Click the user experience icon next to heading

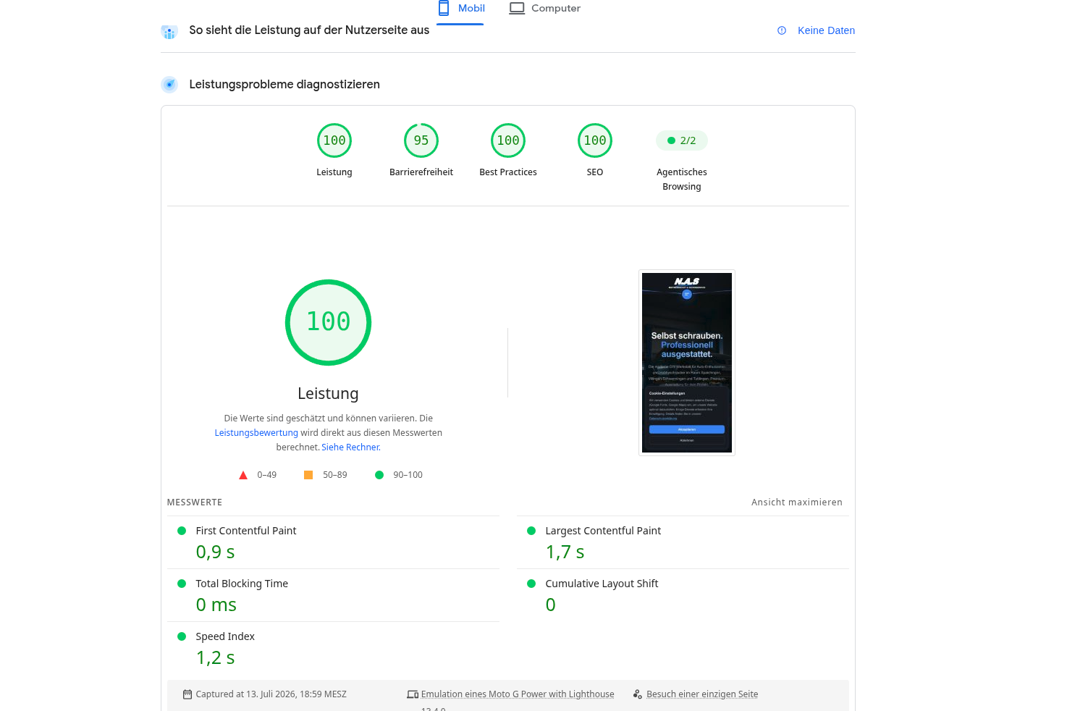tap(169, 32)
